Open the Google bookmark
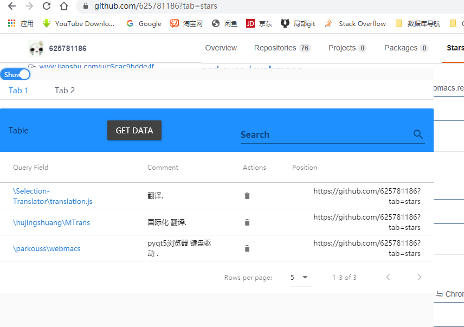The height and width of the screenshot is (327, 464). pos(144,24)
